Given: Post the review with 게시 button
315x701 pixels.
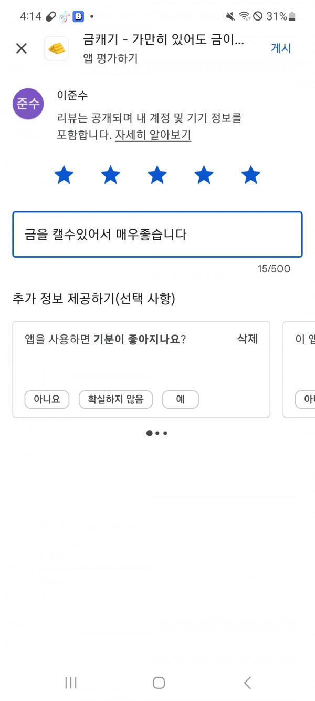Looking at the screenshot, I should coord(281,48).
